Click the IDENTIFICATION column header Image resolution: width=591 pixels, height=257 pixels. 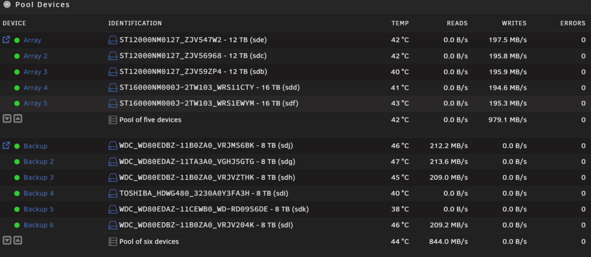135,24
